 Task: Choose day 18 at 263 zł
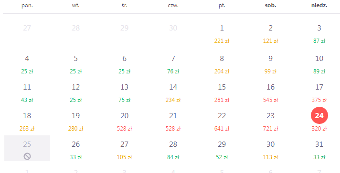pyautogui.click(x=27, y=122)
